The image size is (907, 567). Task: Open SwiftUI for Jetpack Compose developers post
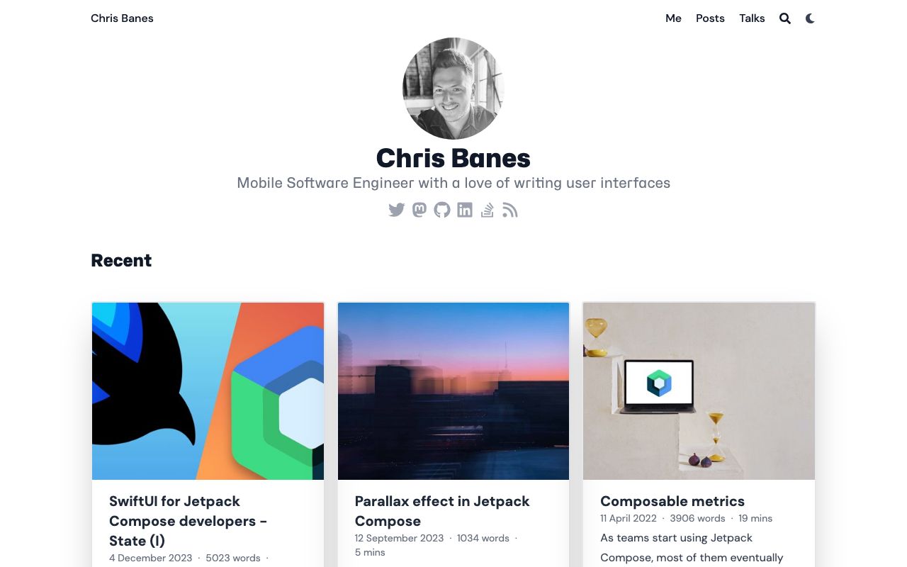188,521
